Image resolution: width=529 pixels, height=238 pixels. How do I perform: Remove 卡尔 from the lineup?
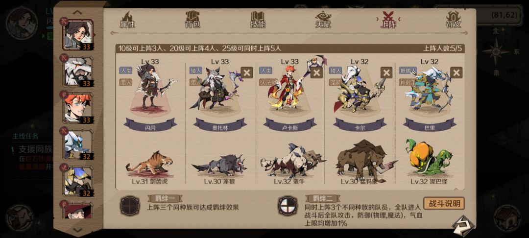coord(386,72)
